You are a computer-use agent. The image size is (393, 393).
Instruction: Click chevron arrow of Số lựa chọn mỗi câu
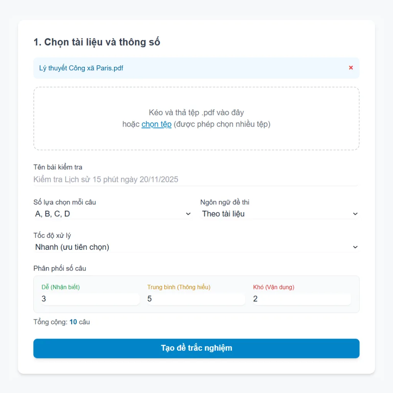[x=188, y=214]
